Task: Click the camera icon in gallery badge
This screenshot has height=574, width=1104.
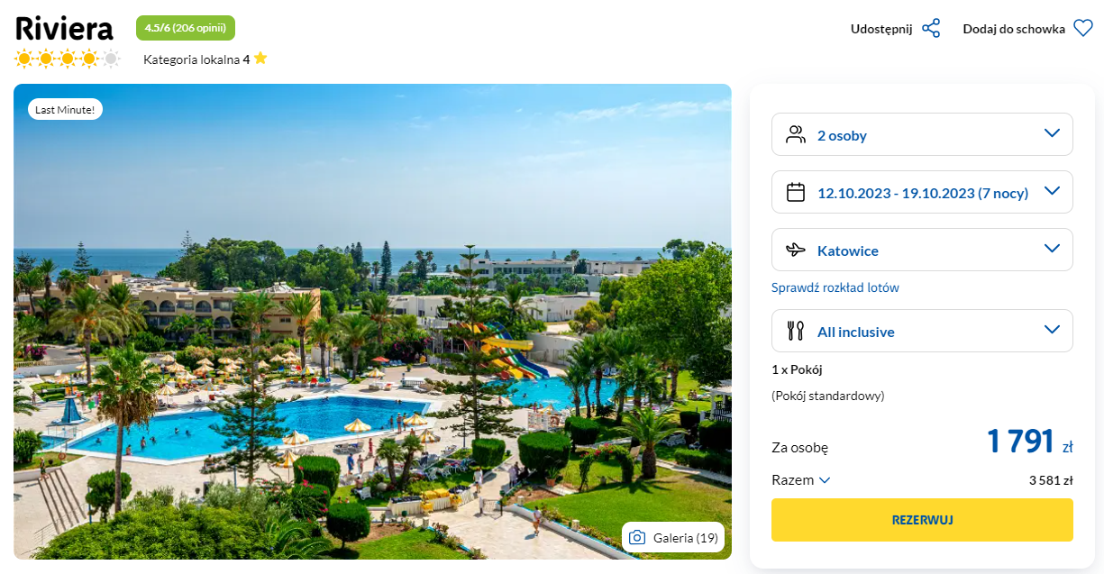Action: coord(637,537)
